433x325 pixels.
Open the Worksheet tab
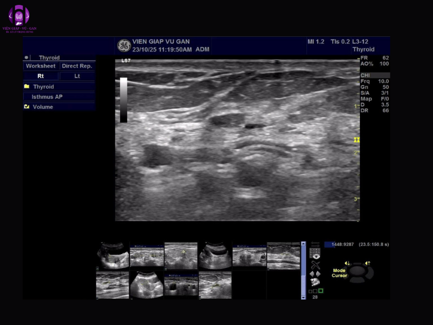point(41,66)
